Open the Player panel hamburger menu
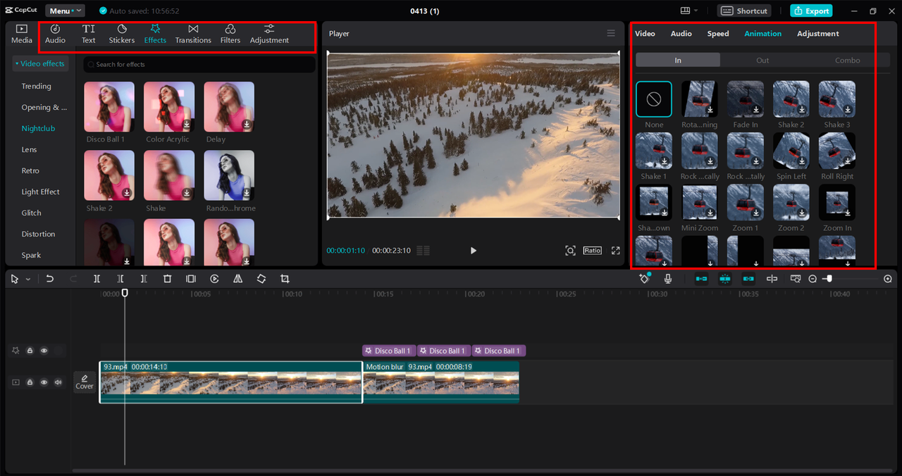Screen dimensions: 902x476 point(611,33)
